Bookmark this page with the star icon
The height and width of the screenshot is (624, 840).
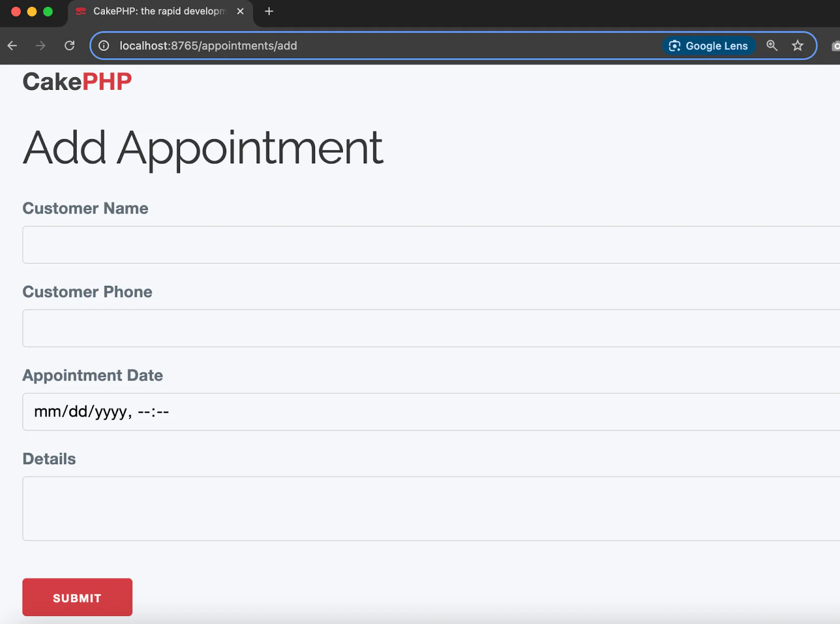tap(797, 46)
